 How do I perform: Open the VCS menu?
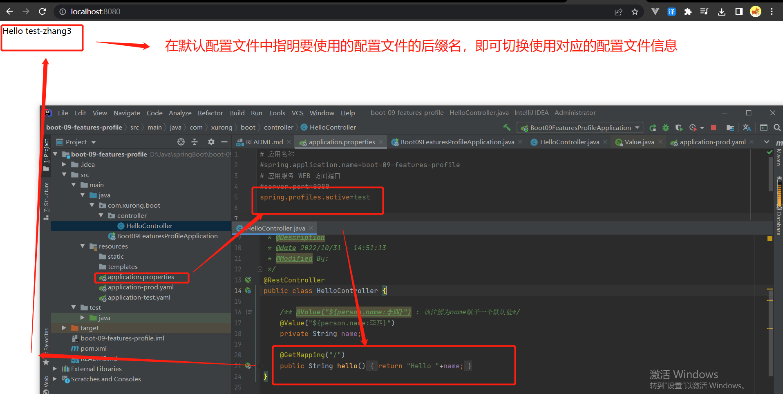tap(298, 113)
